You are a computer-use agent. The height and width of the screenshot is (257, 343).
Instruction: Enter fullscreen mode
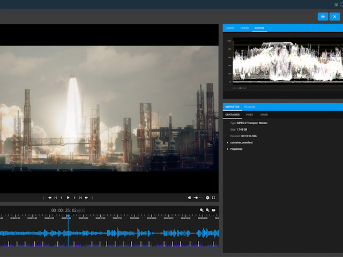(213, 198)
